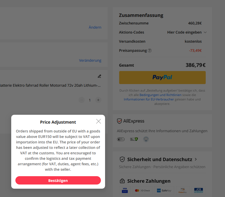Click the Mastercard ID Check badge
This screenshot has width=225, height=197.
(142, 190)
